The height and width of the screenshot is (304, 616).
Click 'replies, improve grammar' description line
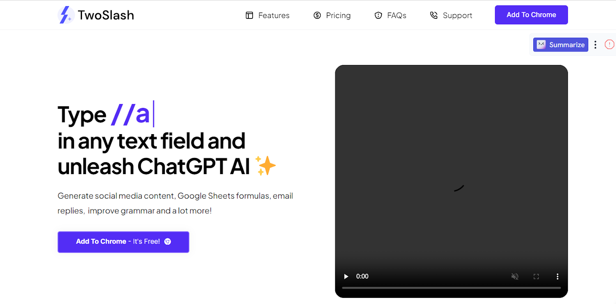[x=135, y=211]
